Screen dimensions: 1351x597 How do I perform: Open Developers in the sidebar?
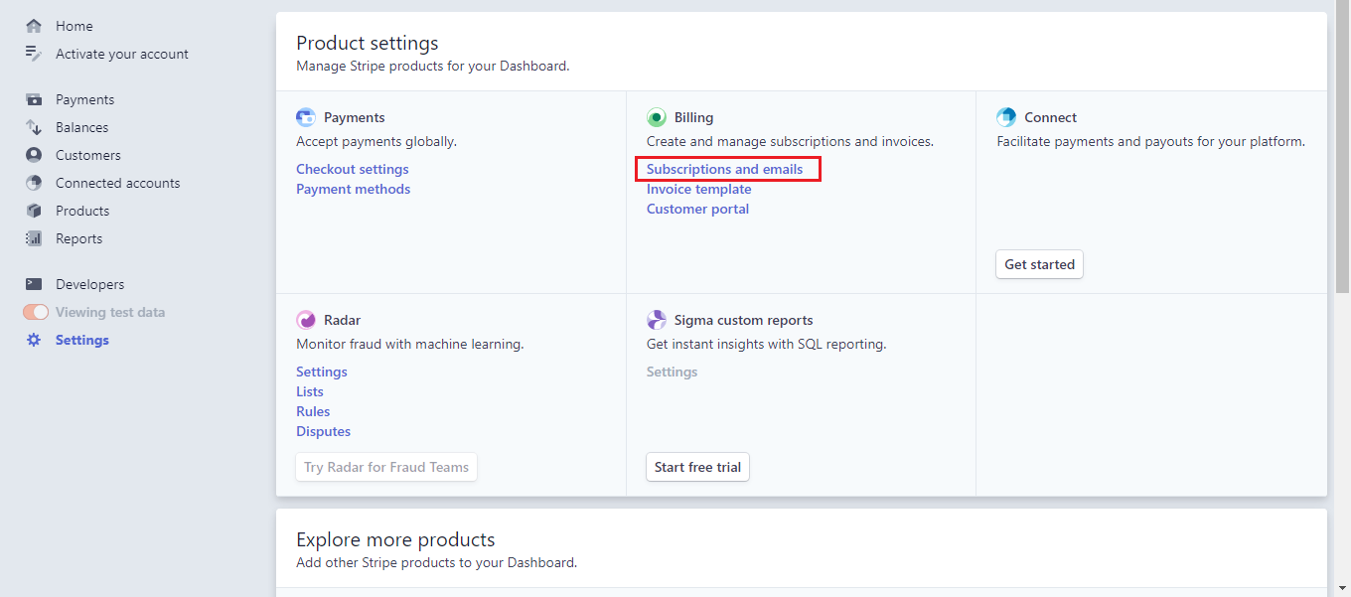pyautogui.click(x=90, y=284)
